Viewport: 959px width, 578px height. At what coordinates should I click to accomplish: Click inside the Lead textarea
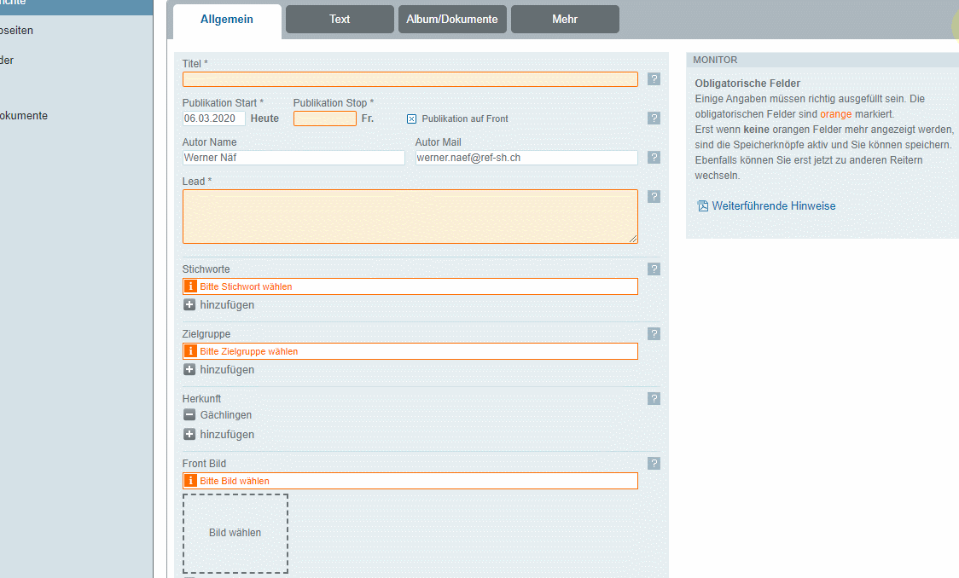[410, 217]
